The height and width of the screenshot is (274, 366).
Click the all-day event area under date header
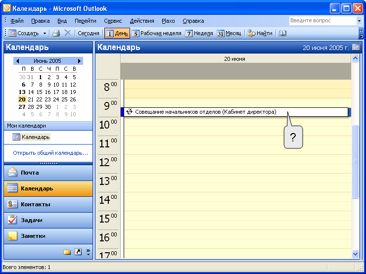pos(236,71)
